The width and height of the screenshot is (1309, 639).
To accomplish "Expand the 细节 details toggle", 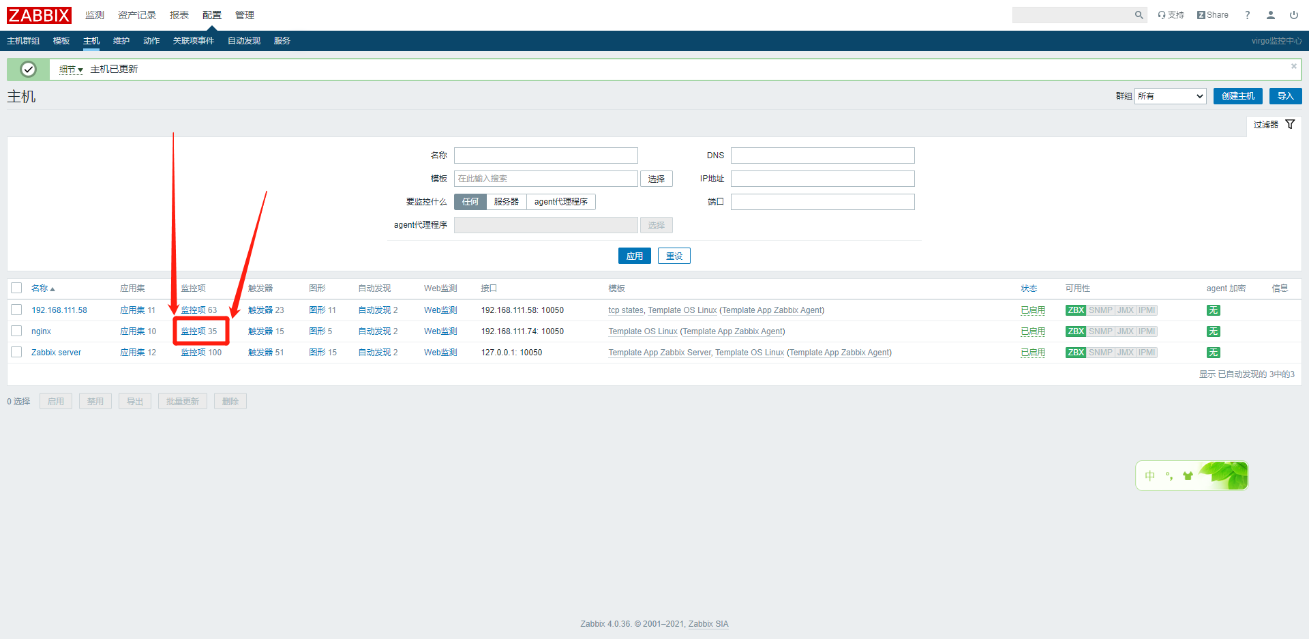I will [71, 70].
